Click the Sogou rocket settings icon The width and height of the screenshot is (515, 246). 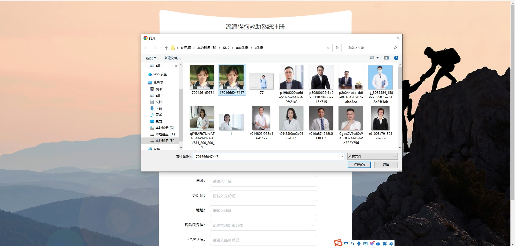[391, 244]
